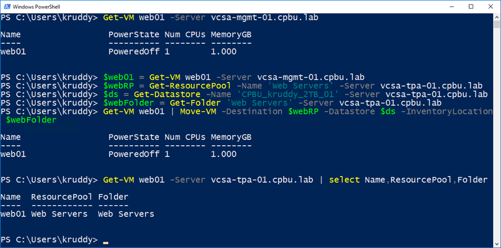The width and height of the screenshot is (501, 248).
Task: Click the scrollbar up arrow
Action: 496,17
